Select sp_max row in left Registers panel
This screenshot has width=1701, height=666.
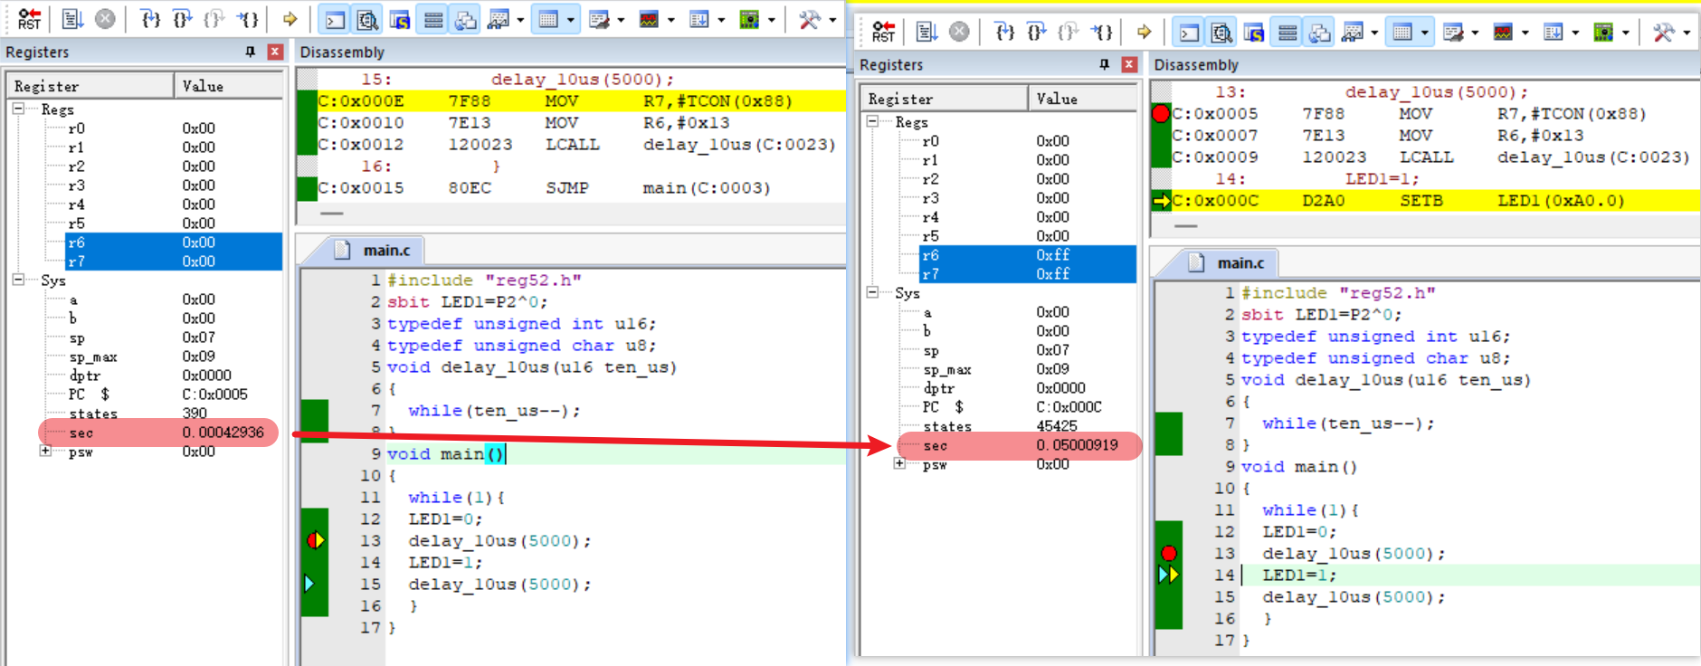[174, 356]
